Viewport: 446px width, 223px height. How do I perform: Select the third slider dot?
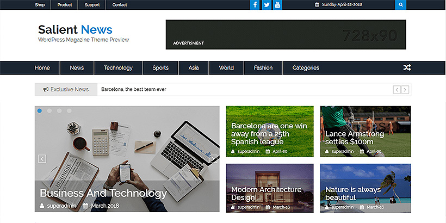pyautogui.click(x=59, y=110)
